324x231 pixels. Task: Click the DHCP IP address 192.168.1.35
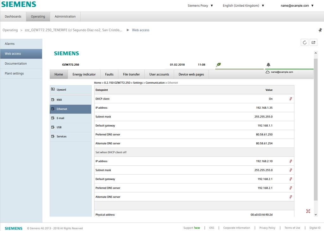coord(264,108)
